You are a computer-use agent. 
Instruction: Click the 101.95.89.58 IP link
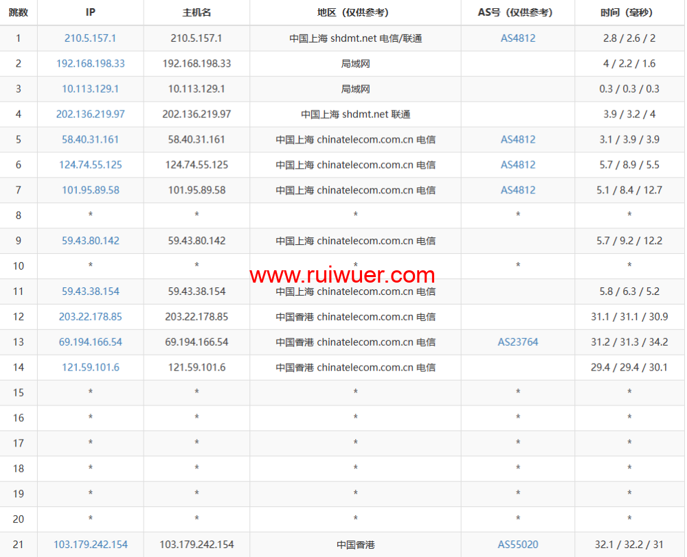(x=90, y=191)
